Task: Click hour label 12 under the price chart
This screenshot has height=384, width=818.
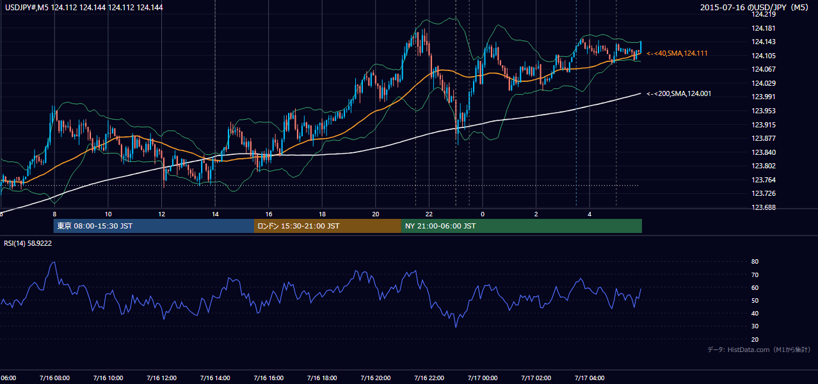Action: click(x=162, y=214)
